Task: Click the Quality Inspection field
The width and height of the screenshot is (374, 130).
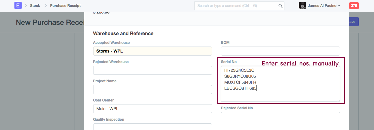Action: click(x=152, y=127)
